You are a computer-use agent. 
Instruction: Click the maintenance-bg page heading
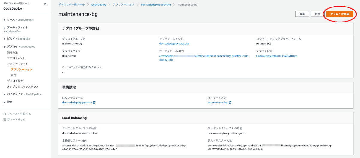click(x=78, y=14)
